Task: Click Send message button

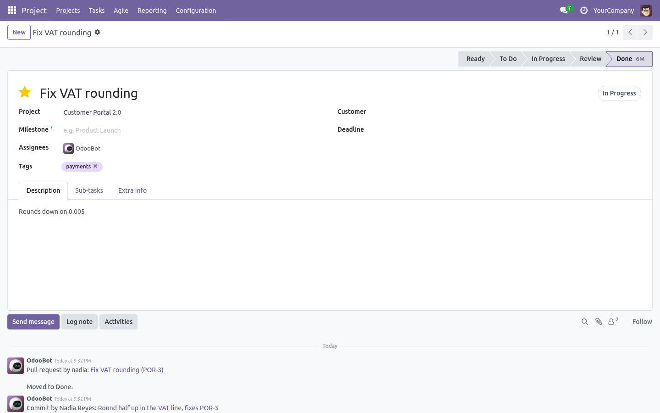Action: click(x=33, y=322)
